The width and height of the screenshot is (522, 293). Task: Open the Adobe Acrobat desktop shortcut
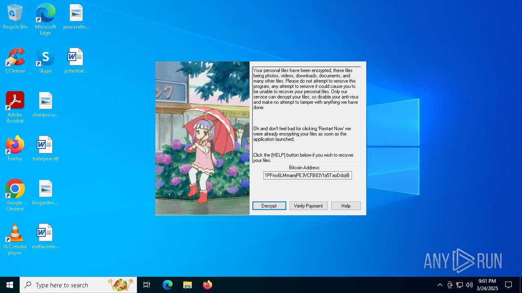pos(15,107)
